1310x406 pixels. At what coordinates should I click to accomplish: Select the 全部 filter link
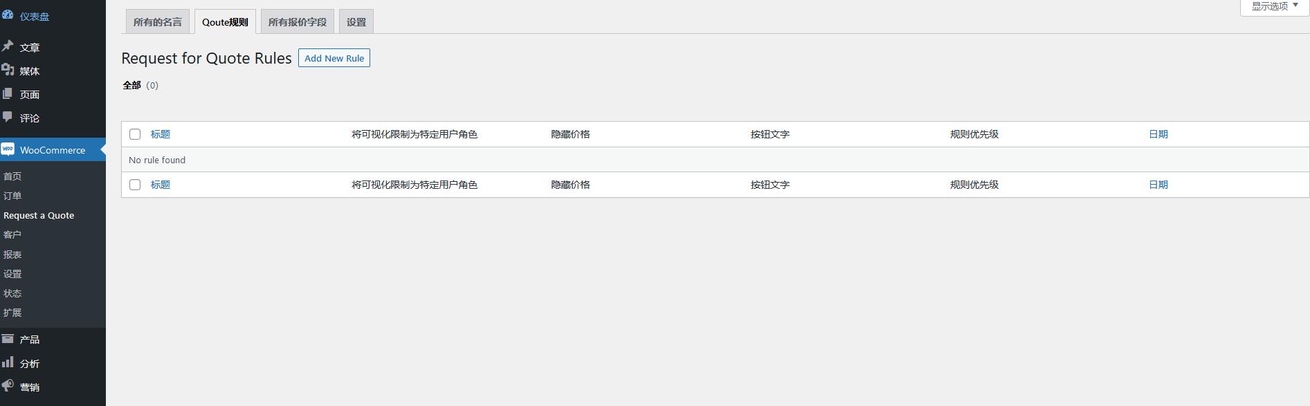(131, 85)
